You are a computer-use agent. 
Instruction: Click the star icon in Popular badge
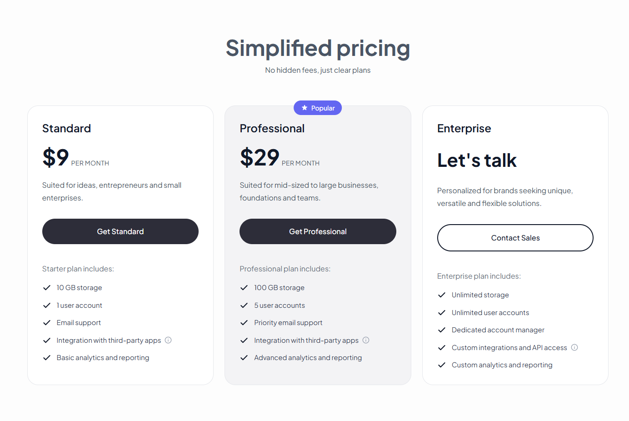(x=305, y=108)
